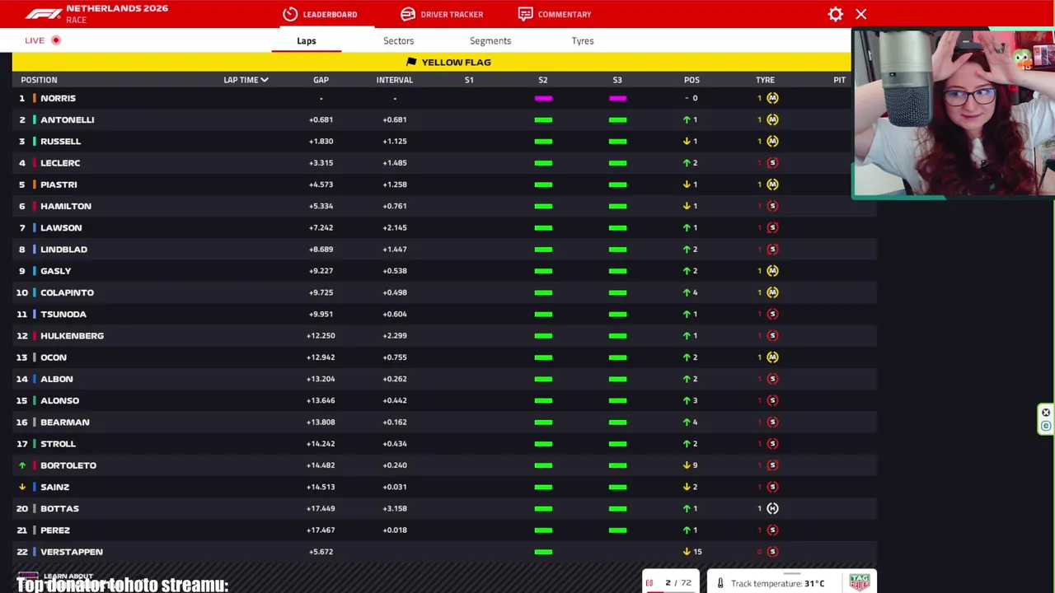1055x593 pixels.
Task: Click Albon's interval value +0.262
Action: click(395, 379)
